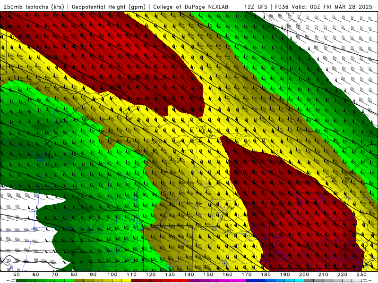Click the '180' value on the color scale
The image size is (378, 283).
(266, 275)
